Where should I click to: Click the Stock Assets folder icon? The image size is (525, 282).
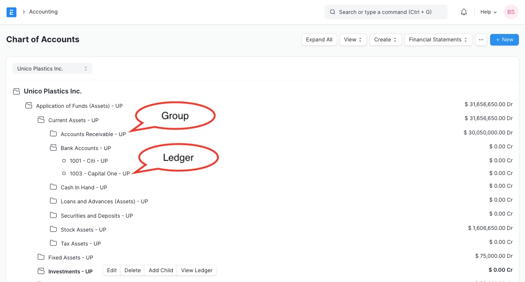[x=53, y=230]
